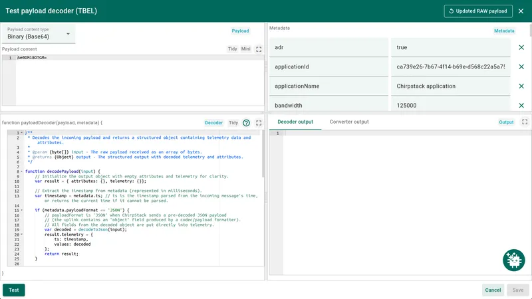Edit the applicationId key field
Screen dimensions: 532x299
point(329,67)
